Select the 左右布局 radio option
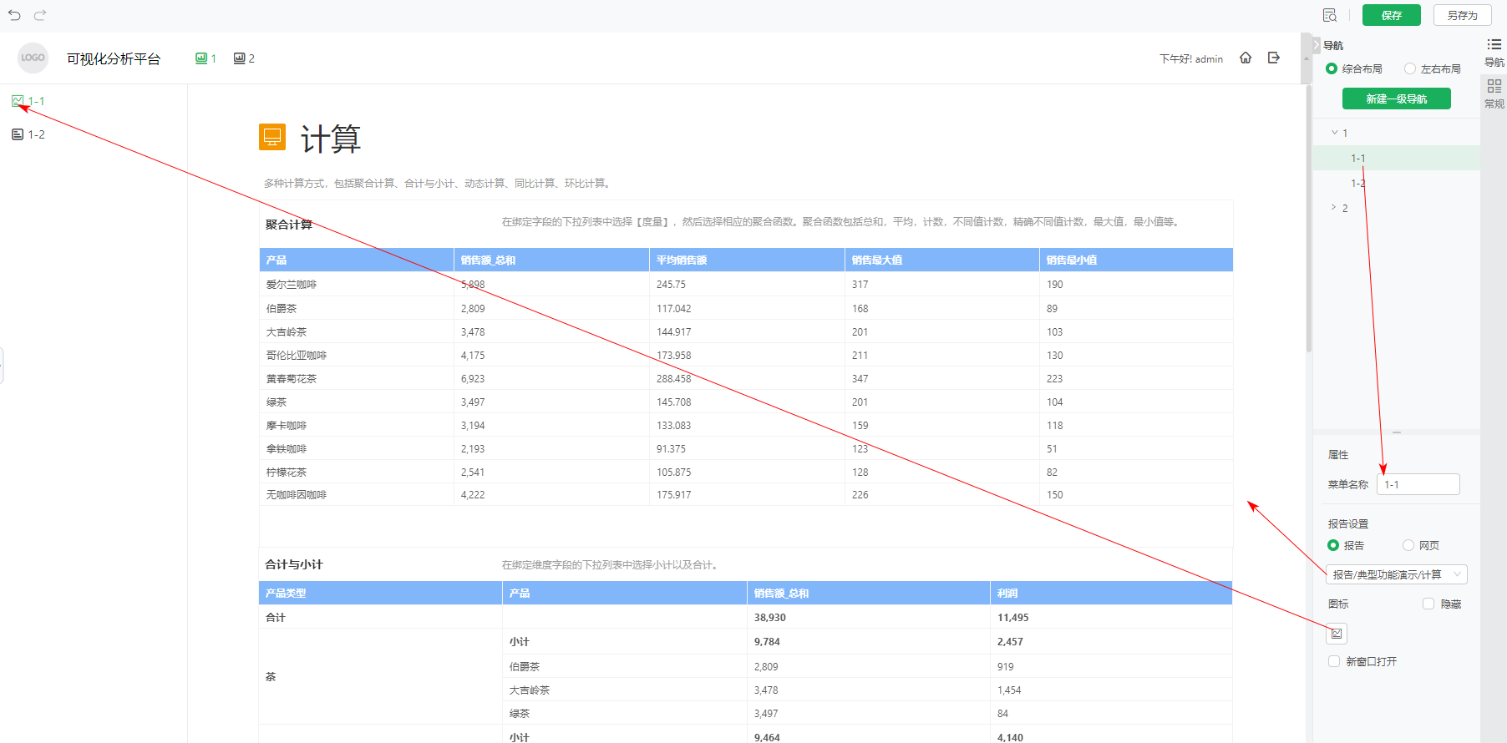1507x743 pixels. [x=1410, y=68]
